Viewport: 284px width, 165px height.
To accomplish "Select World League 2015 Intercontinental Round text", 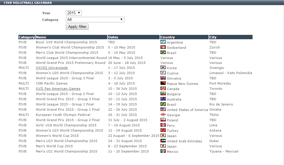I will (x=71, y=58).
